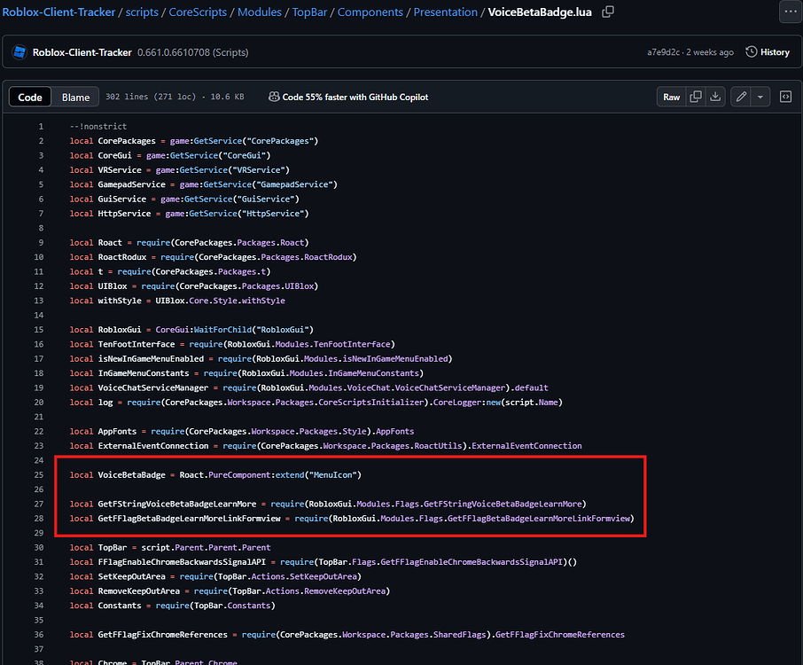The image size is (803, 665).
Task: Open the symbols panel icon
Action: point(785,97)
